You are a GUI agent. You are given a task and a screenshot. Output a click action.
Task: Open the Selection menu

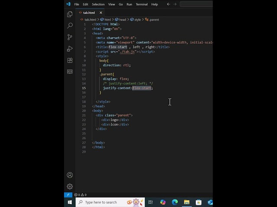(98, 4)
